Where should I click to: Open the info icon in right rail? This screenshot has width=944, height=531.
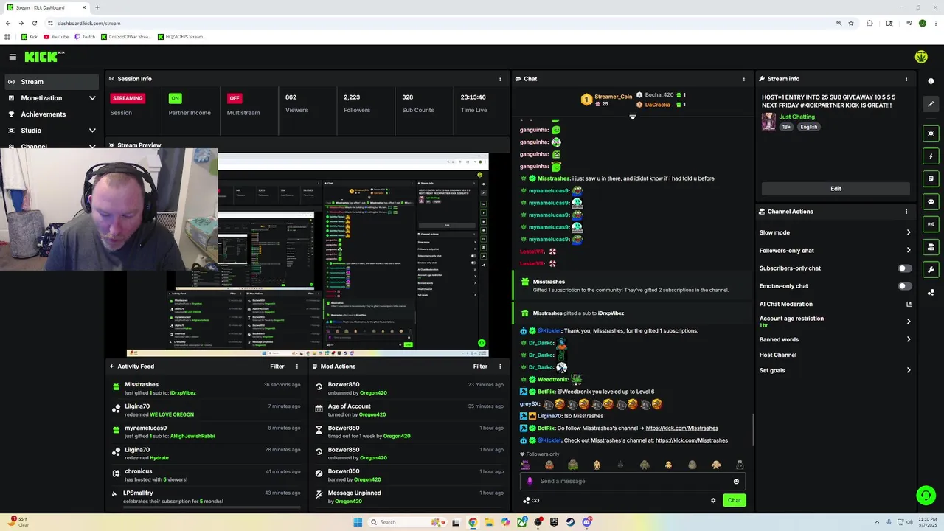point(931,81)
